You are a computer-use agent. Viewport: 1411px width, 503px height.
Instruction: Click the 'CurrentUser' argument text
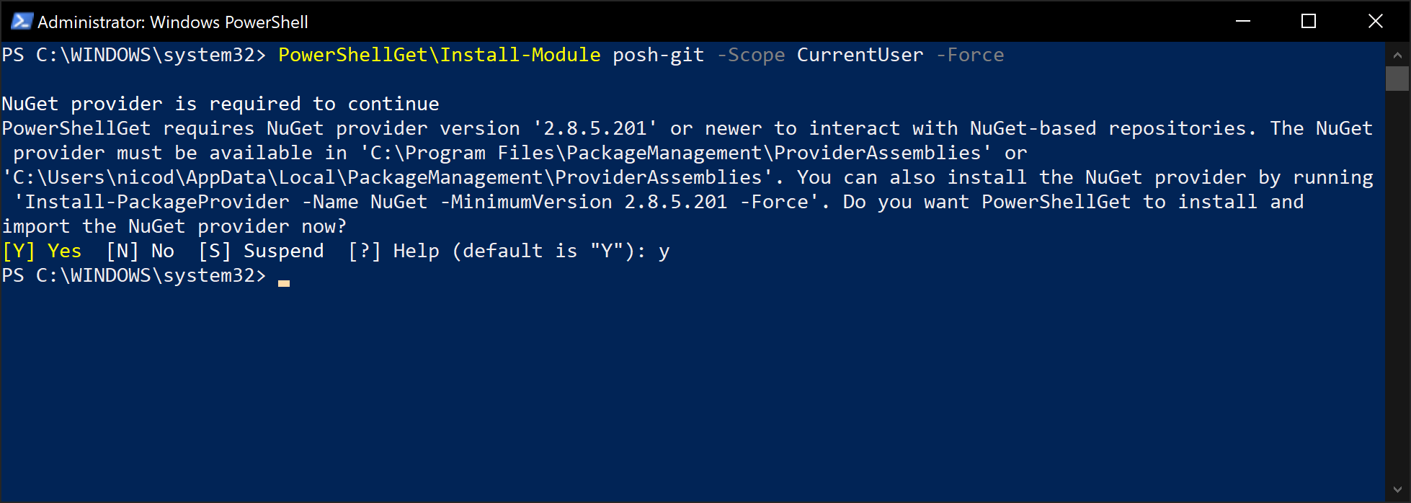pos(860,55)
